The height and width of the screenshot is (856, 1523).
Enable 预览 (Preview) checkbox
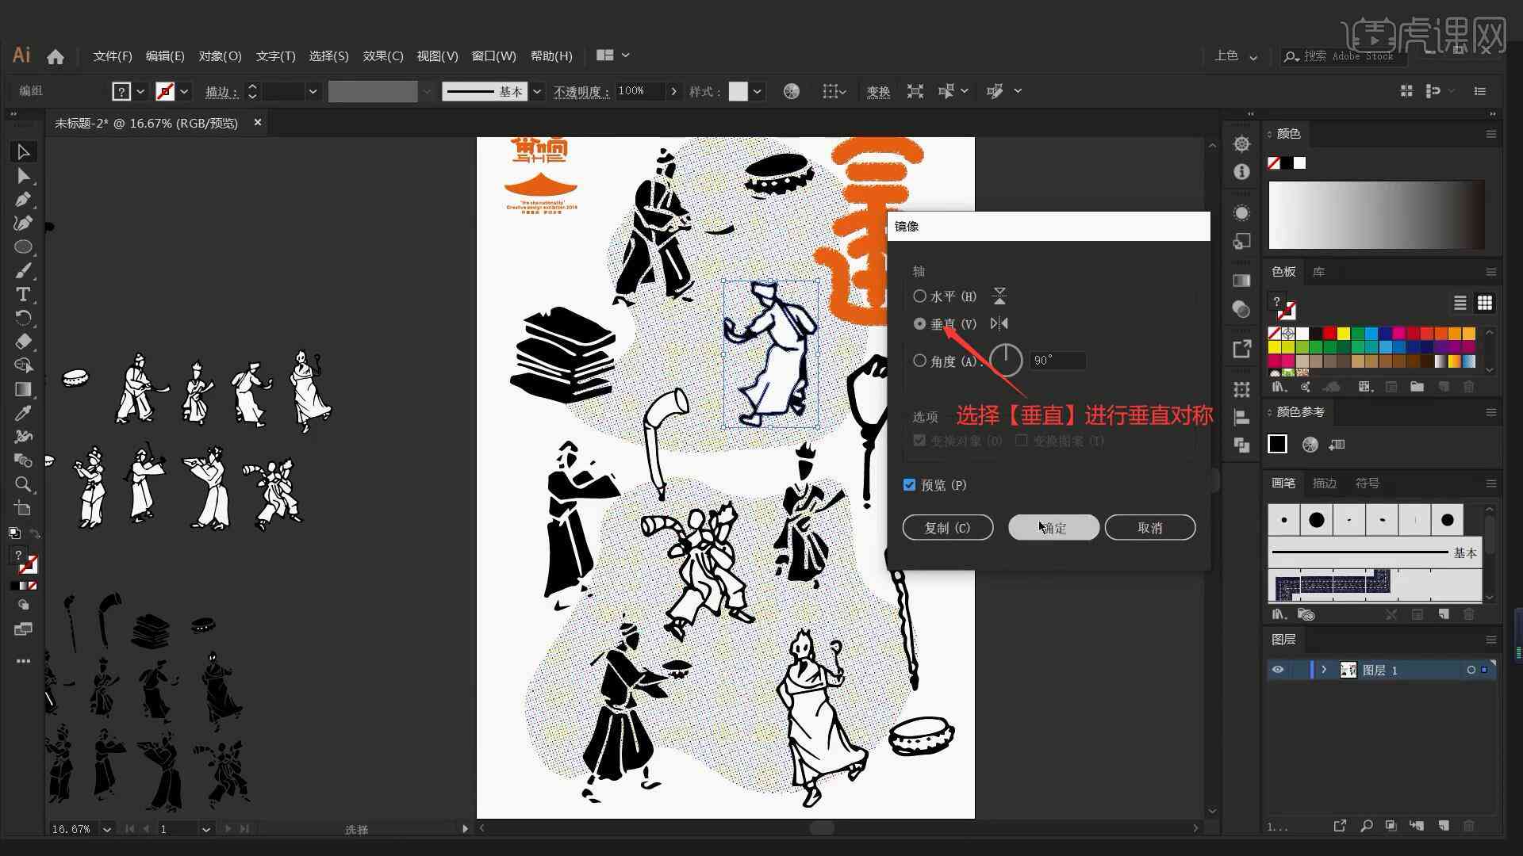(x=909, y=484)
